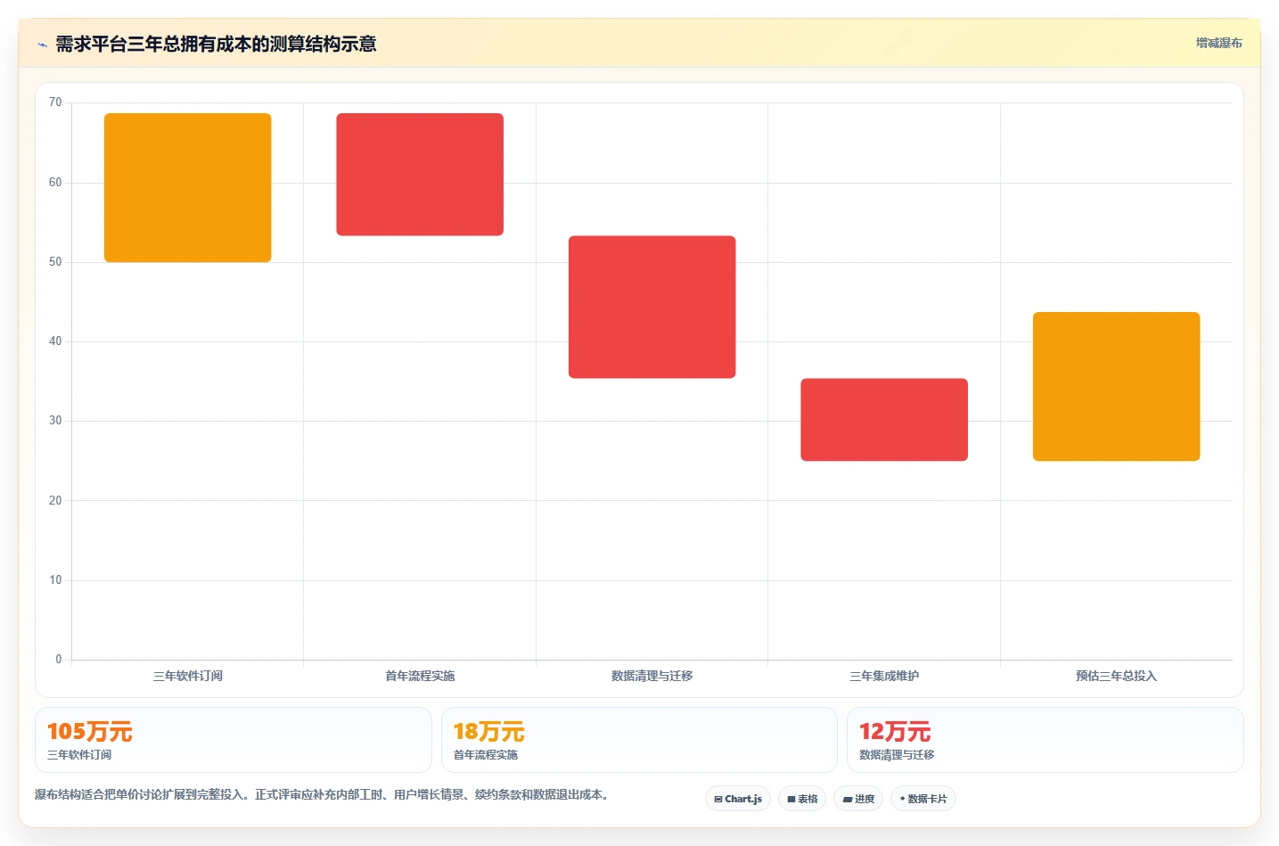Click the footnote text starting 瀑布结构适合

tap(324, 794)
